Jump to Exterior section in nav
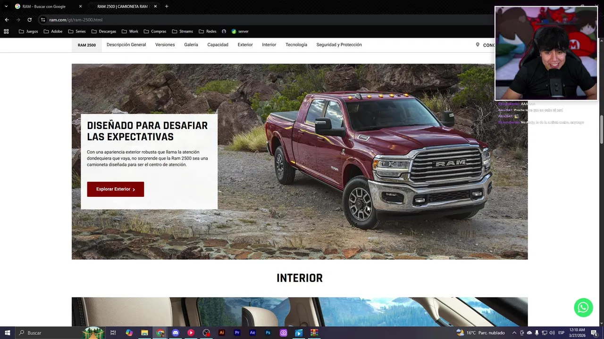The width and height of the screenshot is (604, 339). 245,45
